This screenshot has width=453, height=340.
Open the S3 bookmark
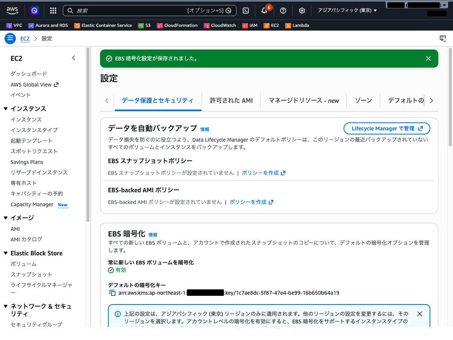pyautogui.click(x=144, y=25)
